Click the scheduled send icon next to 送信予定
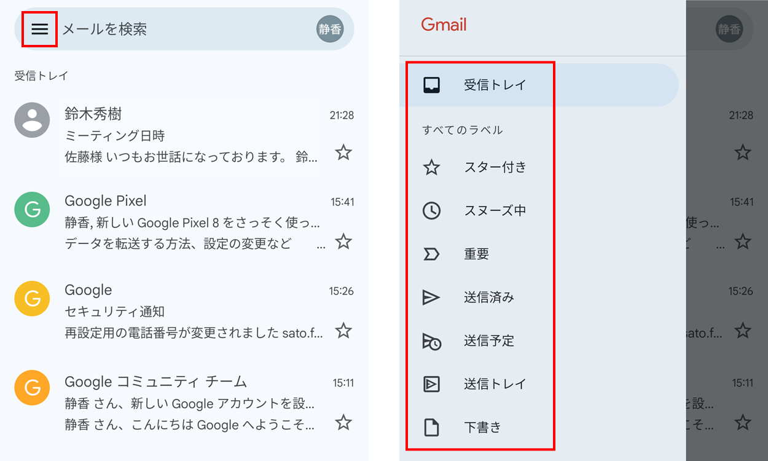The image size is (768, 461). 431,341
